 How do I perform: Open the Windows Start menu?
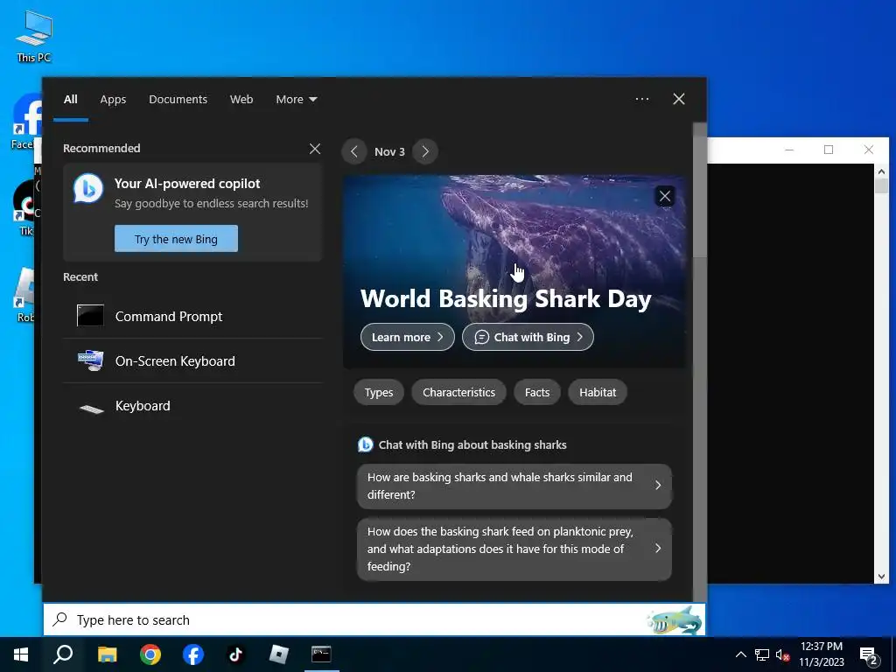click(21, 654)
